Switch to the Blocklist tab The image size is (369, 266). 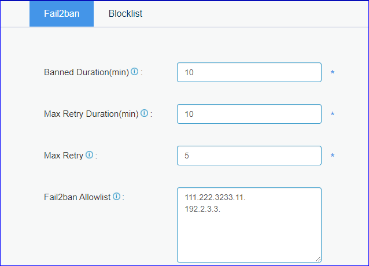click(x=126, y=13)
